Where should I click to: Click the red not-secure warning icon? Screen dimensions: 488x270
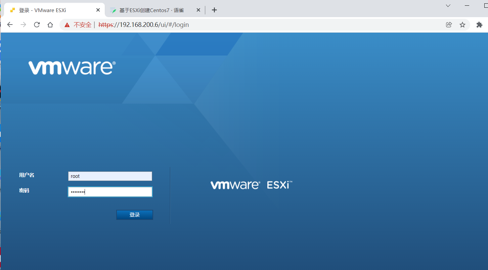(x=67, y=25)
